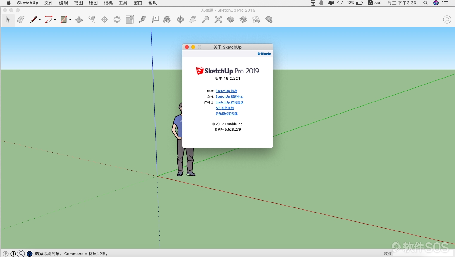
Task: Send model to LayOut
Action: point(256,20)
